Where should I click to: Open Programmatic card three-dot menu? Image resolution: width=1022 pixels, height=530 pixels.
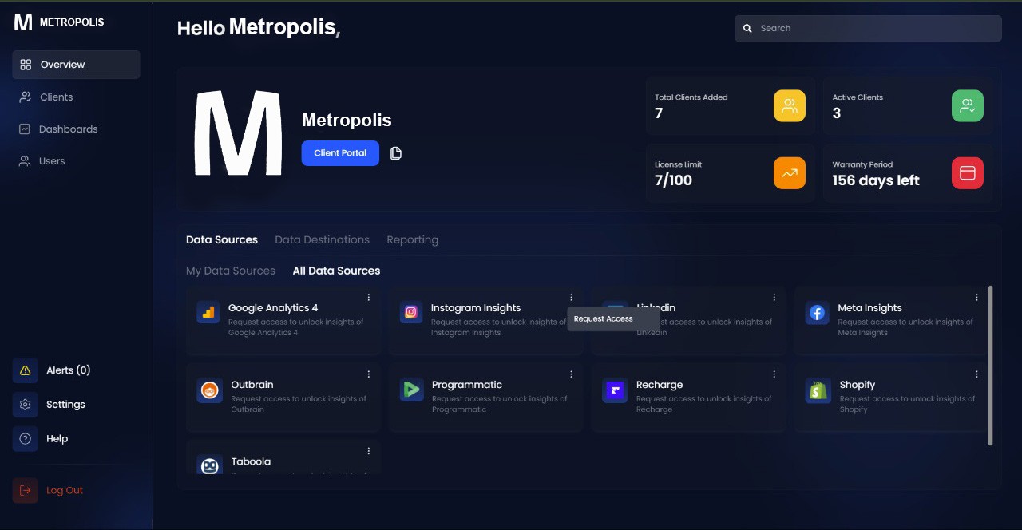(x=571, y=374)
